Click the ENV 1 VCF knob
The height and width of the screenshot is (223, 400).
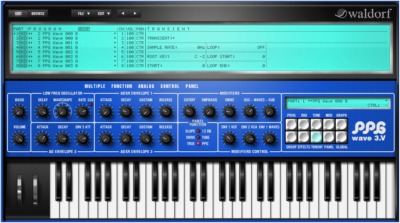(229, 139)
